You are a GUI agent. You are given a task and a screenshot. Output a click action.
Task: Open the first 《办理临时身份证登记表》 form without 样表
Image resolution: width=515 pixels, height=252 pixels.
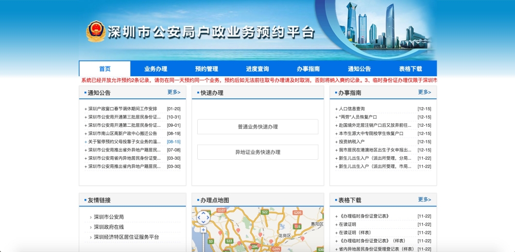pyautogui.click(x=364, y=216)
